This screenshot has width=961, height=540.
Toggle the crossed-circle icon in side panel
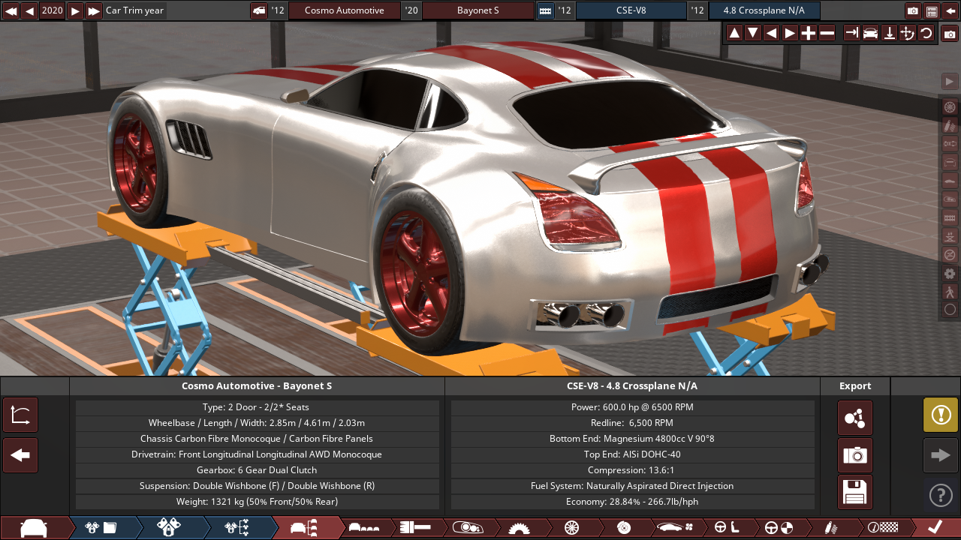(x=950, y=254)
